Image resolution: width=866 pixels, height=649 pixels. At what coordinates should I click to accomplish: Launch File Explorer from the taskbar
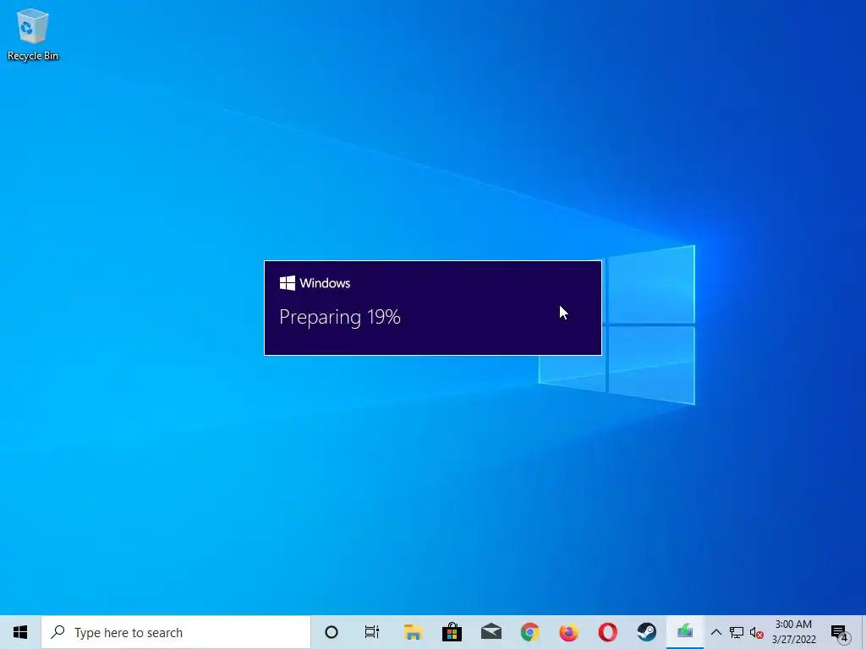pyautogui.click(x=413, y=632)
